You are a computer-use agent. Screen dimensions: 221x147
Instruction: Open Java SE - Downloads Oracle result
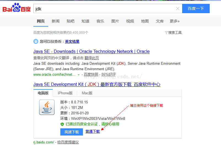click(x=91, y=51)
